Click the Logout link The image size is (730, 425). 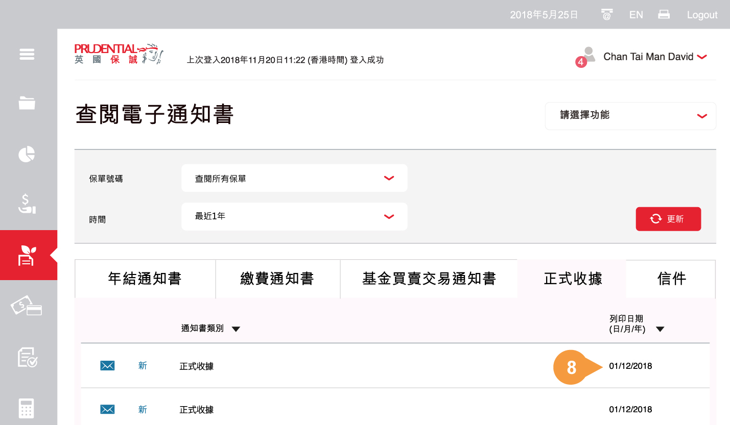pyautogui.click(x=702, y=15)
